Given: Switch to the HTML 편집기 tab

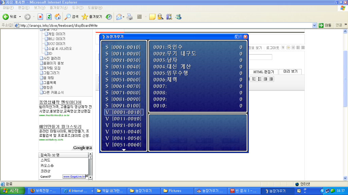Looking at the screenshot, I should 263,72.
